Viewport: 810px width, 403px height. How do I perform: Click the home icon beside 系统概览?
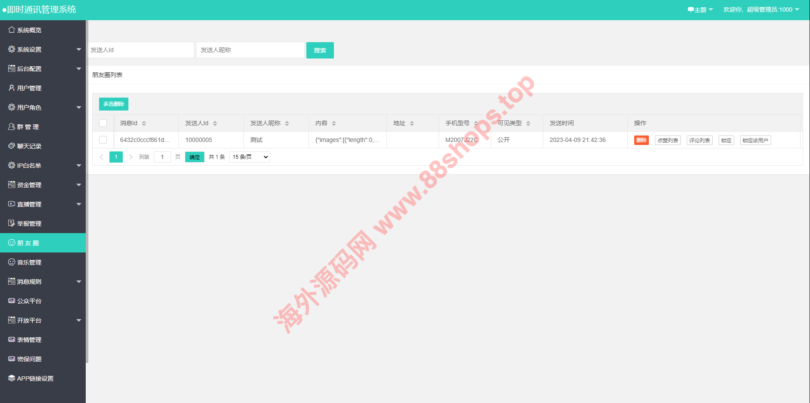tap(12, 30)
